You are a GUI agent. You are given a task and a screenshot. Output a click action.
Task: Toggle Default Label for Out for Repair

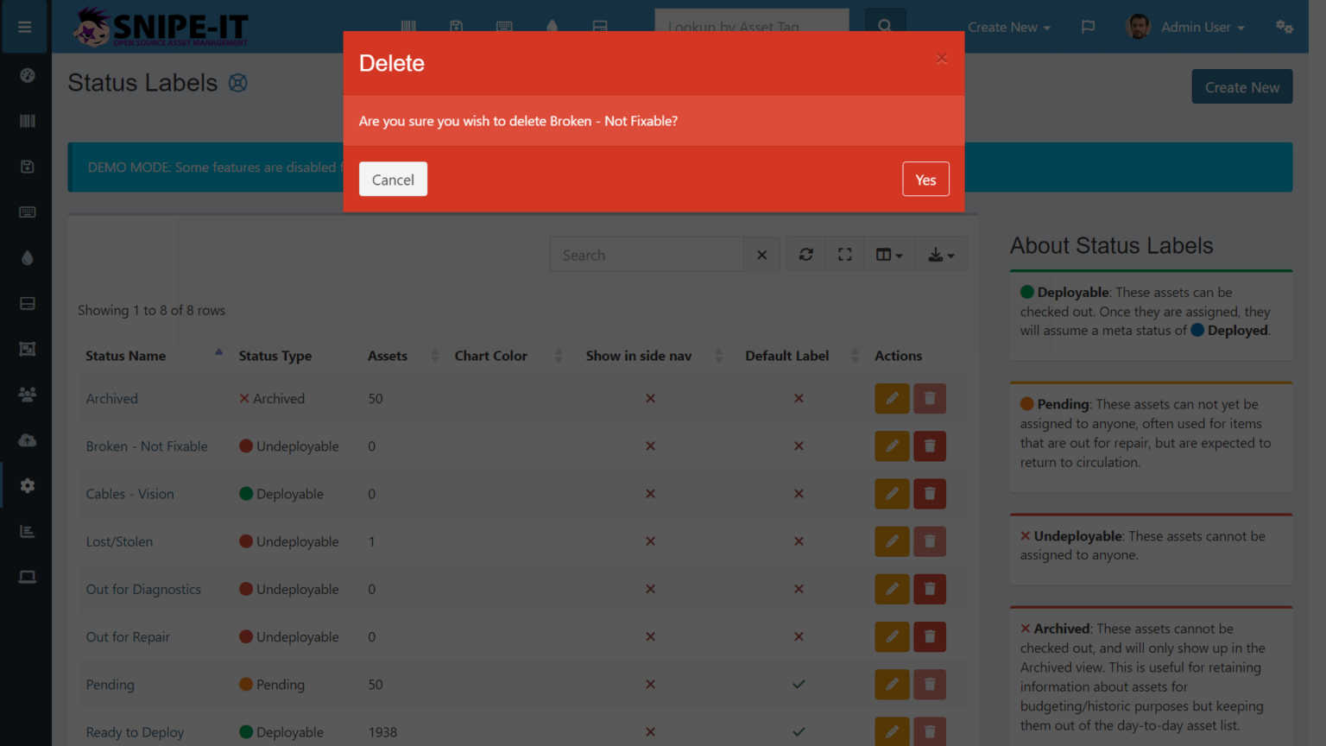pyautogui.click(x=798, y=636)
